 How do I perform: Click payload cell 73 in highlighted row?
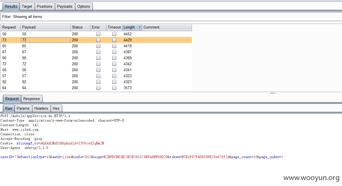pos(45,40)
